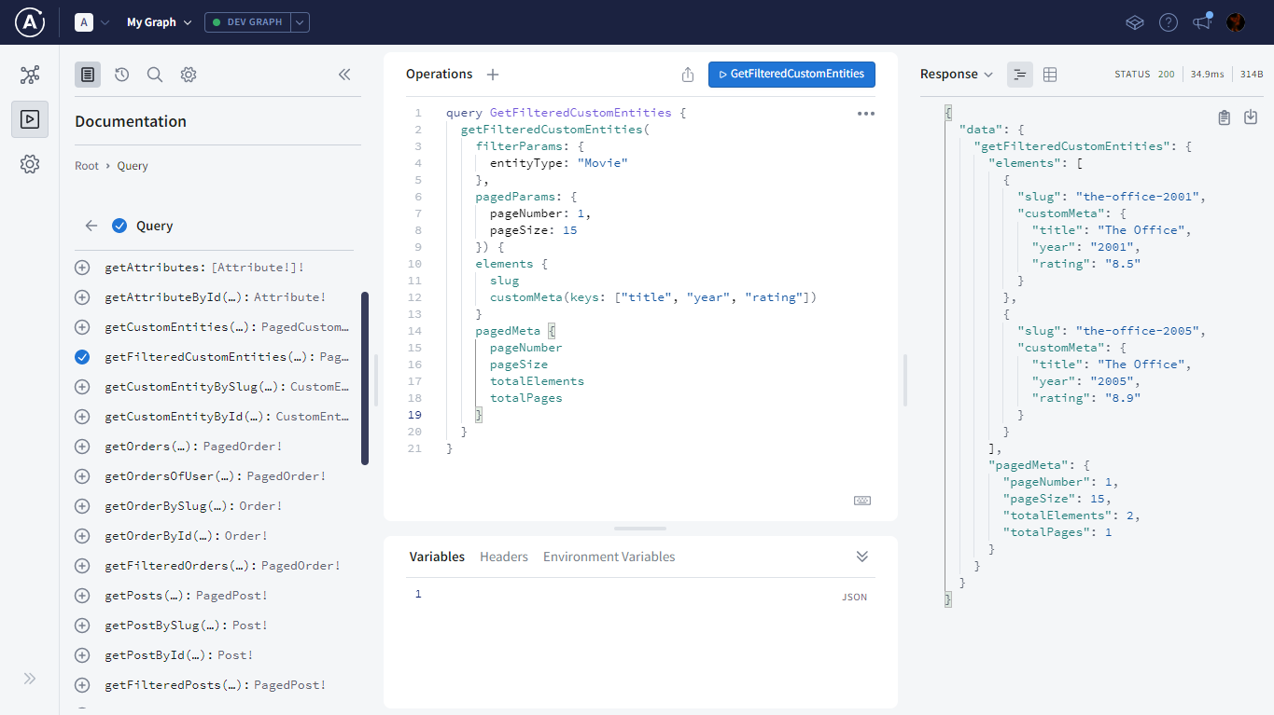Go back with the arrow next to Query

pos(91,226)
